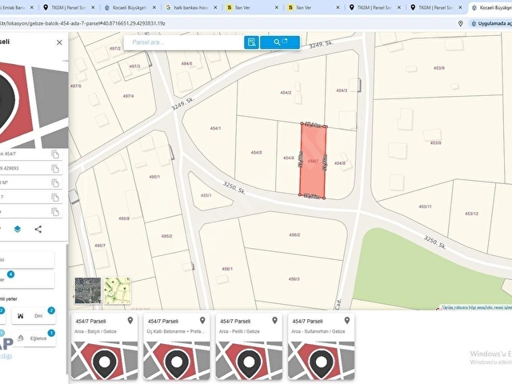Click parcel label 454/5 on map
Screen dimensions: 512x384
point(256,153)
